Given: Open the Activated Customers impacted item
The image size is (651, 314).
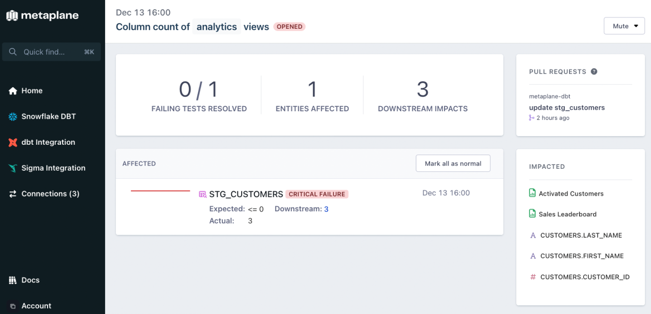Looking at the screenshot, I should [x=571, y=193].
